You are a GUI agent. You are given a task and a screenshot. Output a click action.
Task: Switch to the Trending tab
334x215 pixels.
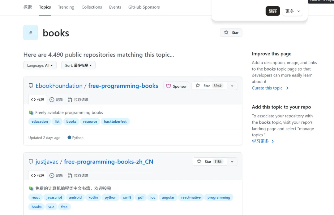(66, 7)
